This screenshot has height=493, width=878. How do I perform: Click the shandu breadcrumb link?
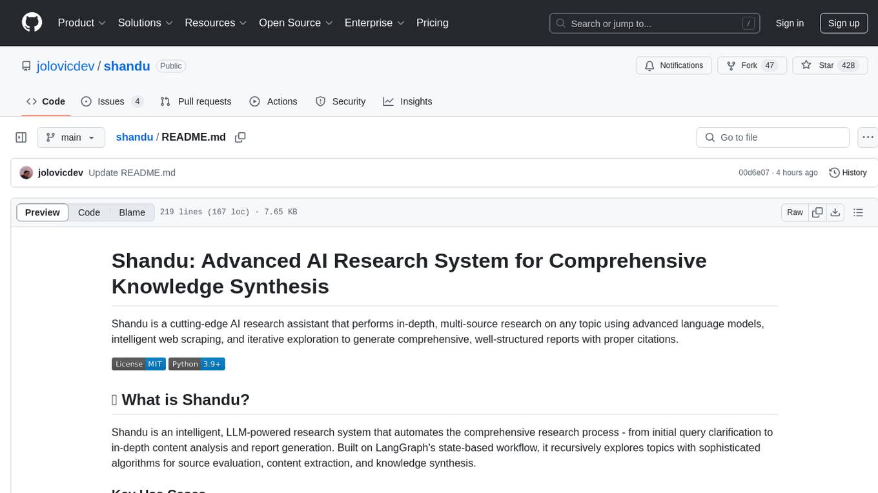tap(134, 137)
